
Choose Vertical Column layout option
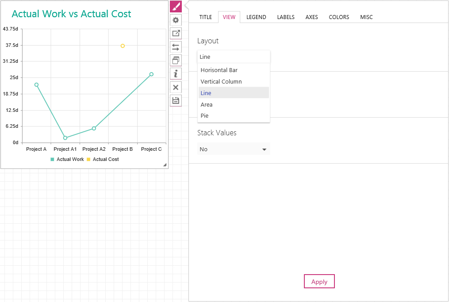pyautogui.click(x=234, y=82)
